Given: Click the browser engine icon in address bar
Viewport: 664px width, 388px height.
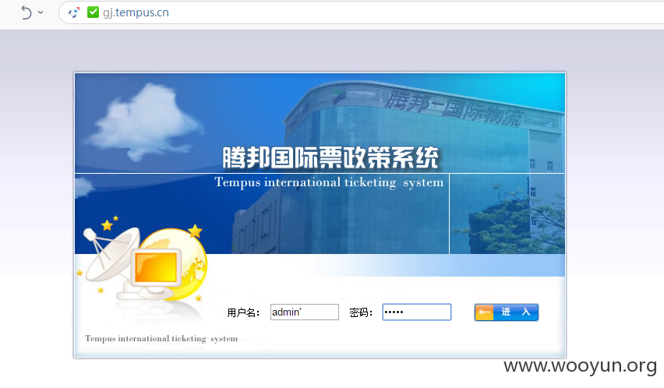Looking at the screenshot, I should pyautogui.click(x=74, y=12).
